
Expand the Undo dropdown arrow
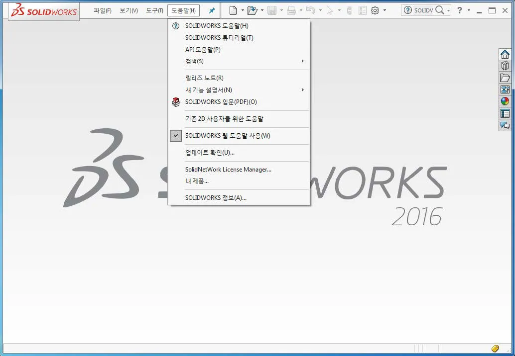(x=320, y=10)
